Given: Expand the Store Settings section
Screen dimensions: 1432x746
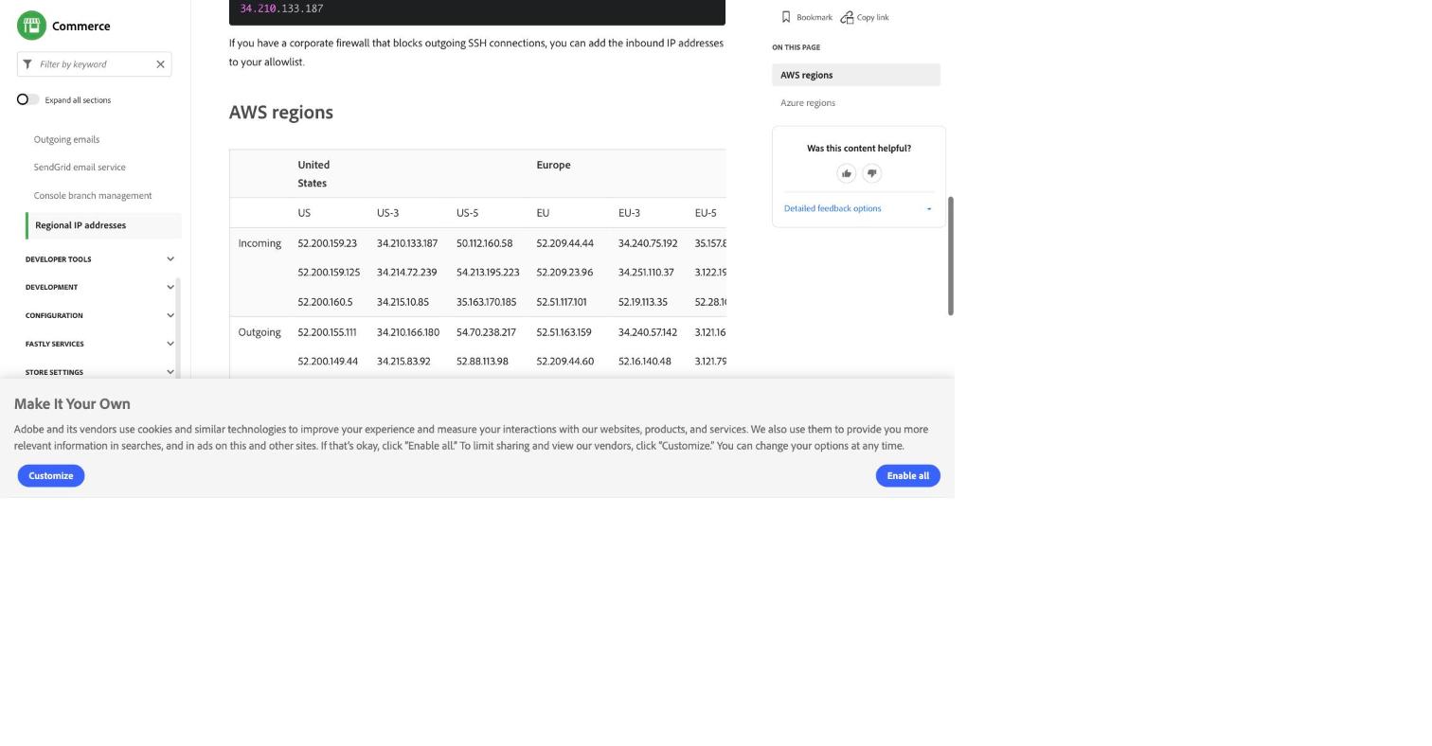Looking at the screenshot, I should [x=100, y=372].
